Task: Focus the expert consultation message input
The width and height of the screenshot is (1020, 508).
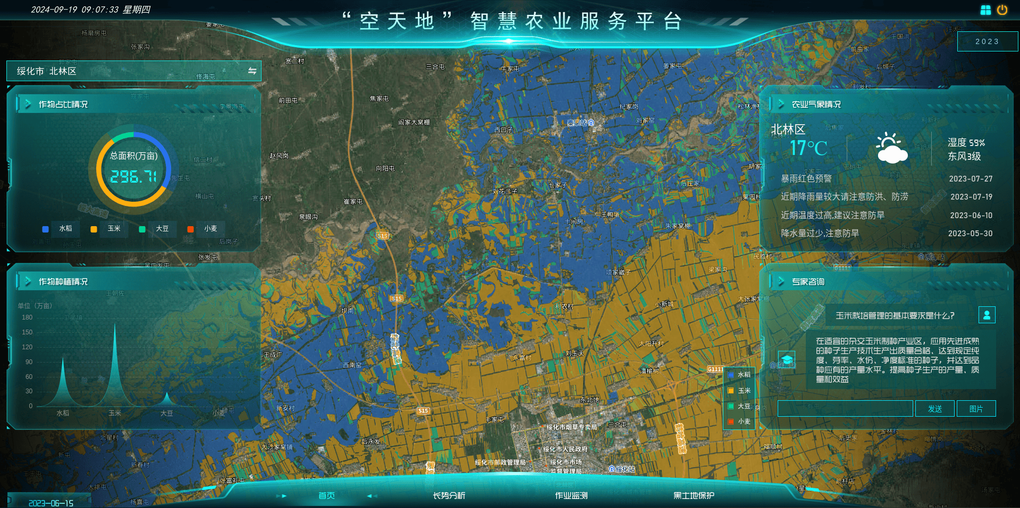Action: click(x=845, y=409)
